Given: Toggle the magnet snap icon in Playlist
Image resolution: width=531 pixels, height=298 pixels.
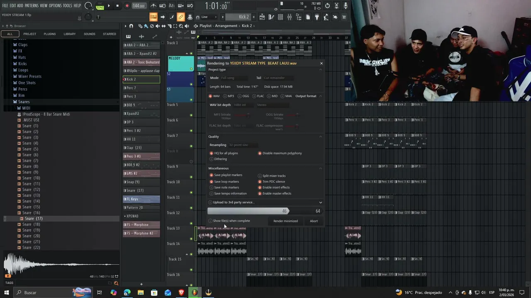Looking at the screenshot, I should pos(132,26).
